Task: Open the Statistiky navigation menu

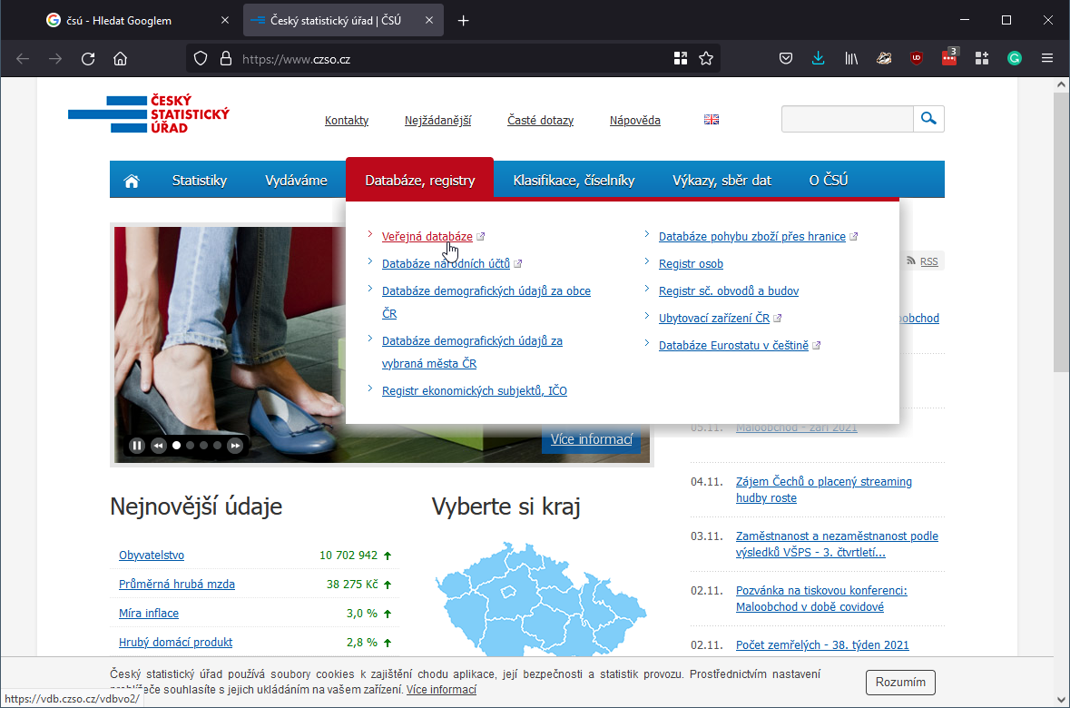Action: [199, 179]
